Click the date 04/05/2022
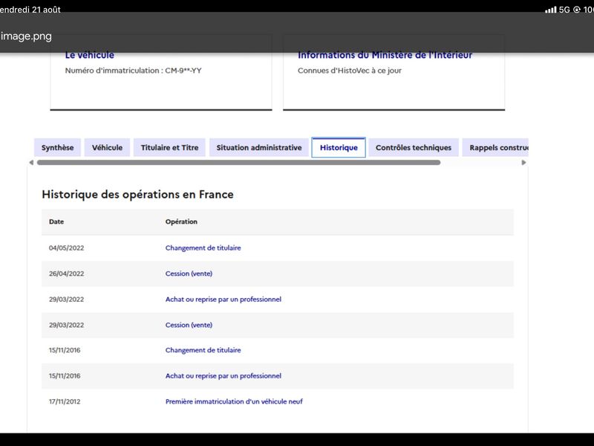This screenshot has height=446, width=594. (x=66, y=248)
